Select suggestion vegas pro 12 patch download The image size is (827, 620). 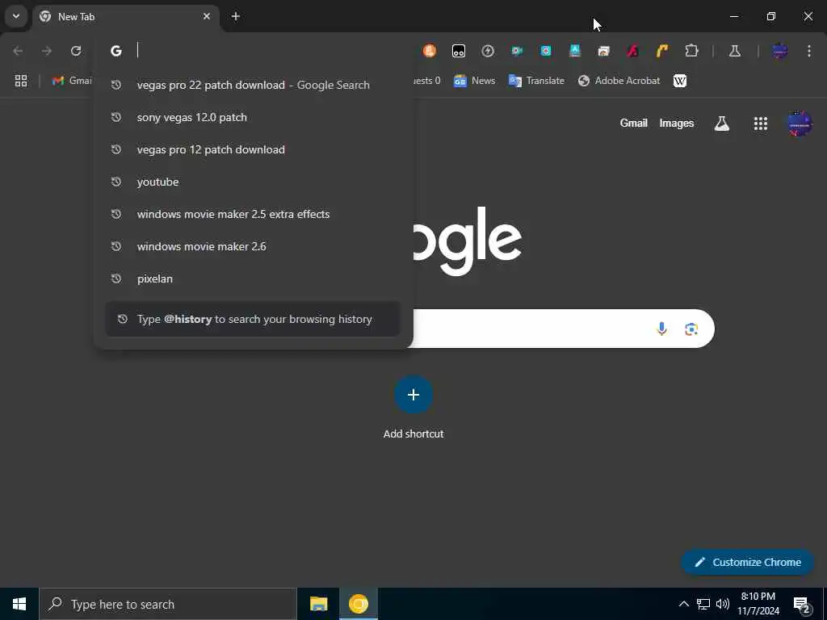click(x=253, y=149)
